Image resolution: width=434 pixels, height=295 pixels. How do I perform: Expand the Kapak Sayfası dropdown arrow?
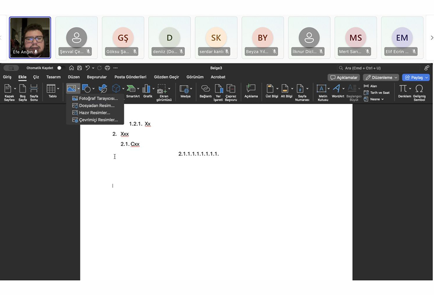(15, 88)
